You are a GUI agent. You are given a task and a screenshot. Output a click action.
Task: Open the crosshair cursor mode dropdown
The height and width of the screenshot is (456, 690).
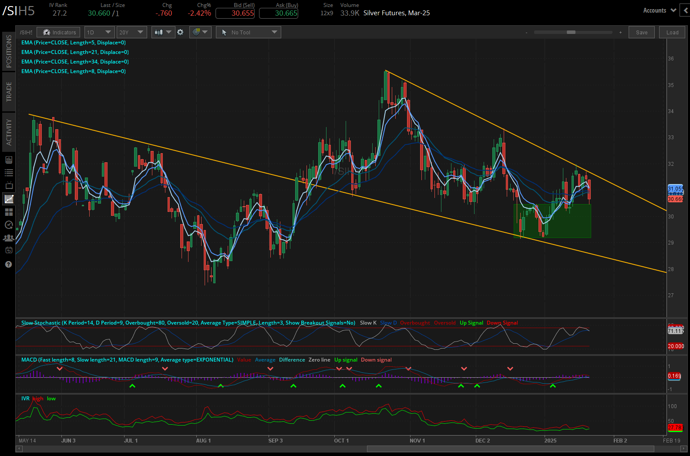[200, 32]
